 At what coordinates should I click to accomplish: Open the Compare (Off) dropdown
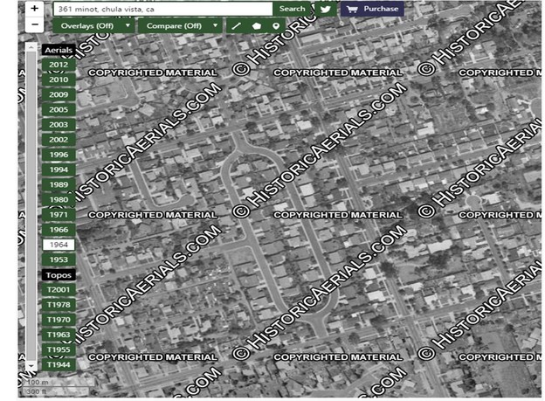tap(180, 26)
